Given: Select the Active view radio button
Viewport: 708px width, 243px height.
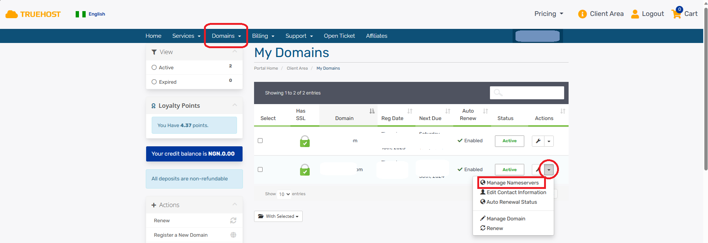Looking at the screenshot, I should (154, 67).
